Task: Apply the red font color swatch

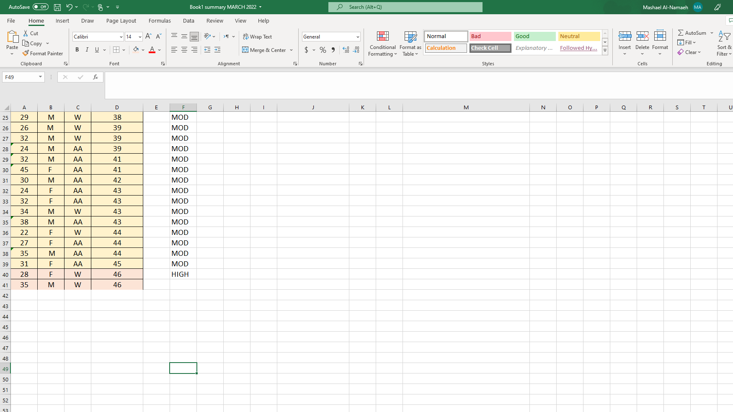Action: point(152,50)
